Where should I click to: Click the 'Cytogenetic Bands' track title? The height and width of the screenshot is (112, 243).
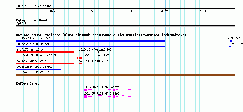pyautogui.click(x=32, y=20)
